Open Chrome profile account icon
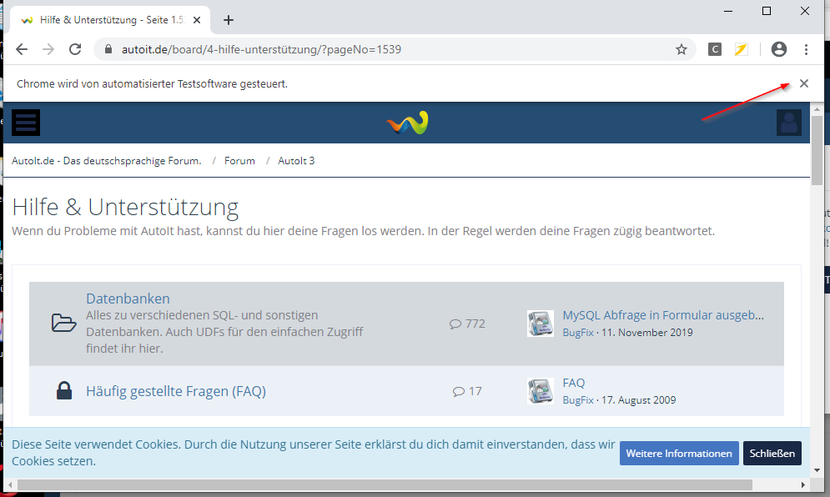830x497 pixels. [779, 50]
